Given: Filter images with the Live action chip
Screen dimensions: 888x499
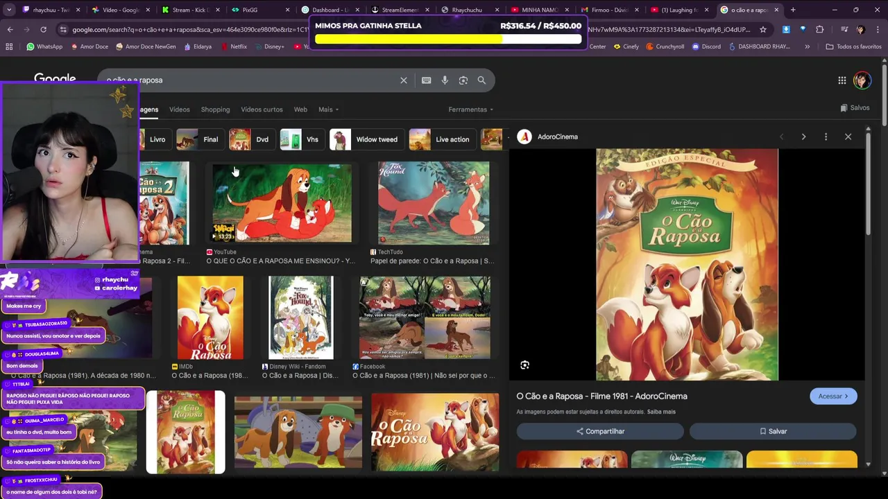Looking at the screenshot, I should pyautogui.click(x=441, y=139).
